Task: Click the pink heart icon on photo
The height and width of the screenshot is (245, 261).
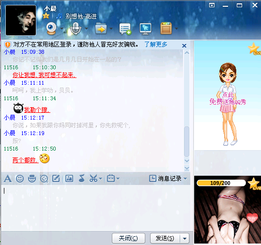Action: point(252,217)
